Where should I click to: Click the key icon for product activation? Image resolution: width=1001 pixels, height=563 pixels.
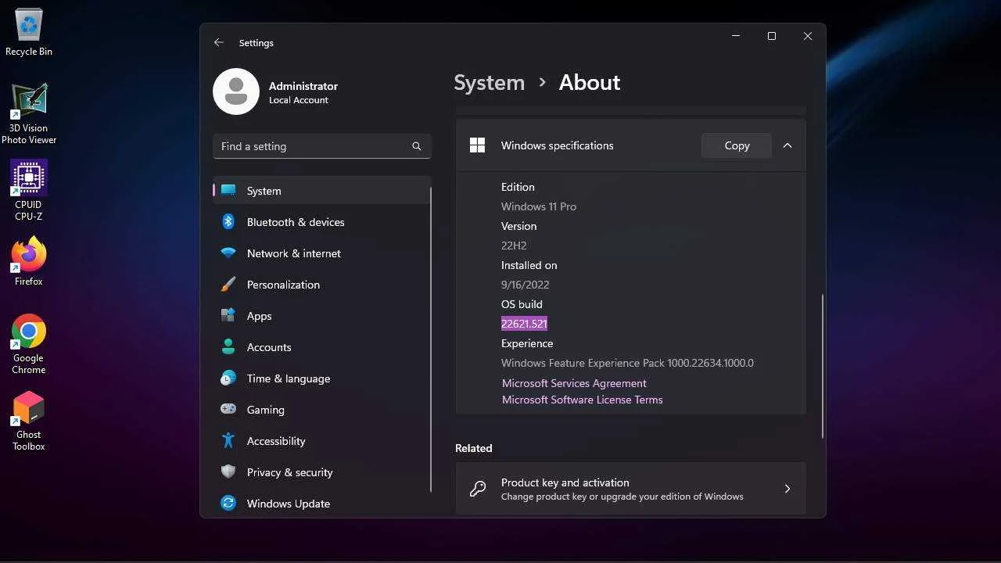tap(477, 489)
